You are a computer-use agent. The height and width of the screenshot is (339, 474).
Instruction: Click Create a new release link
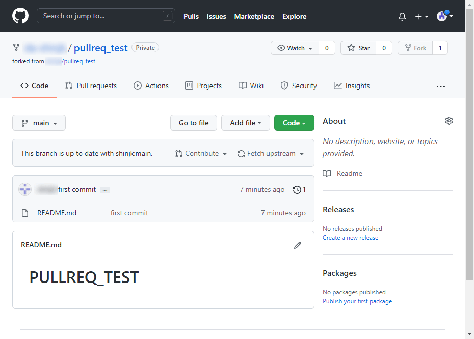pyautogui.click(x=350, y=238)
